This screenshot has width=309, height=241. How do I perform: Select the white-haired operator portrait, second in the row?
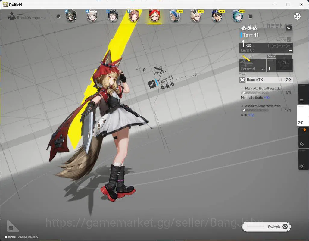[92, 16]
